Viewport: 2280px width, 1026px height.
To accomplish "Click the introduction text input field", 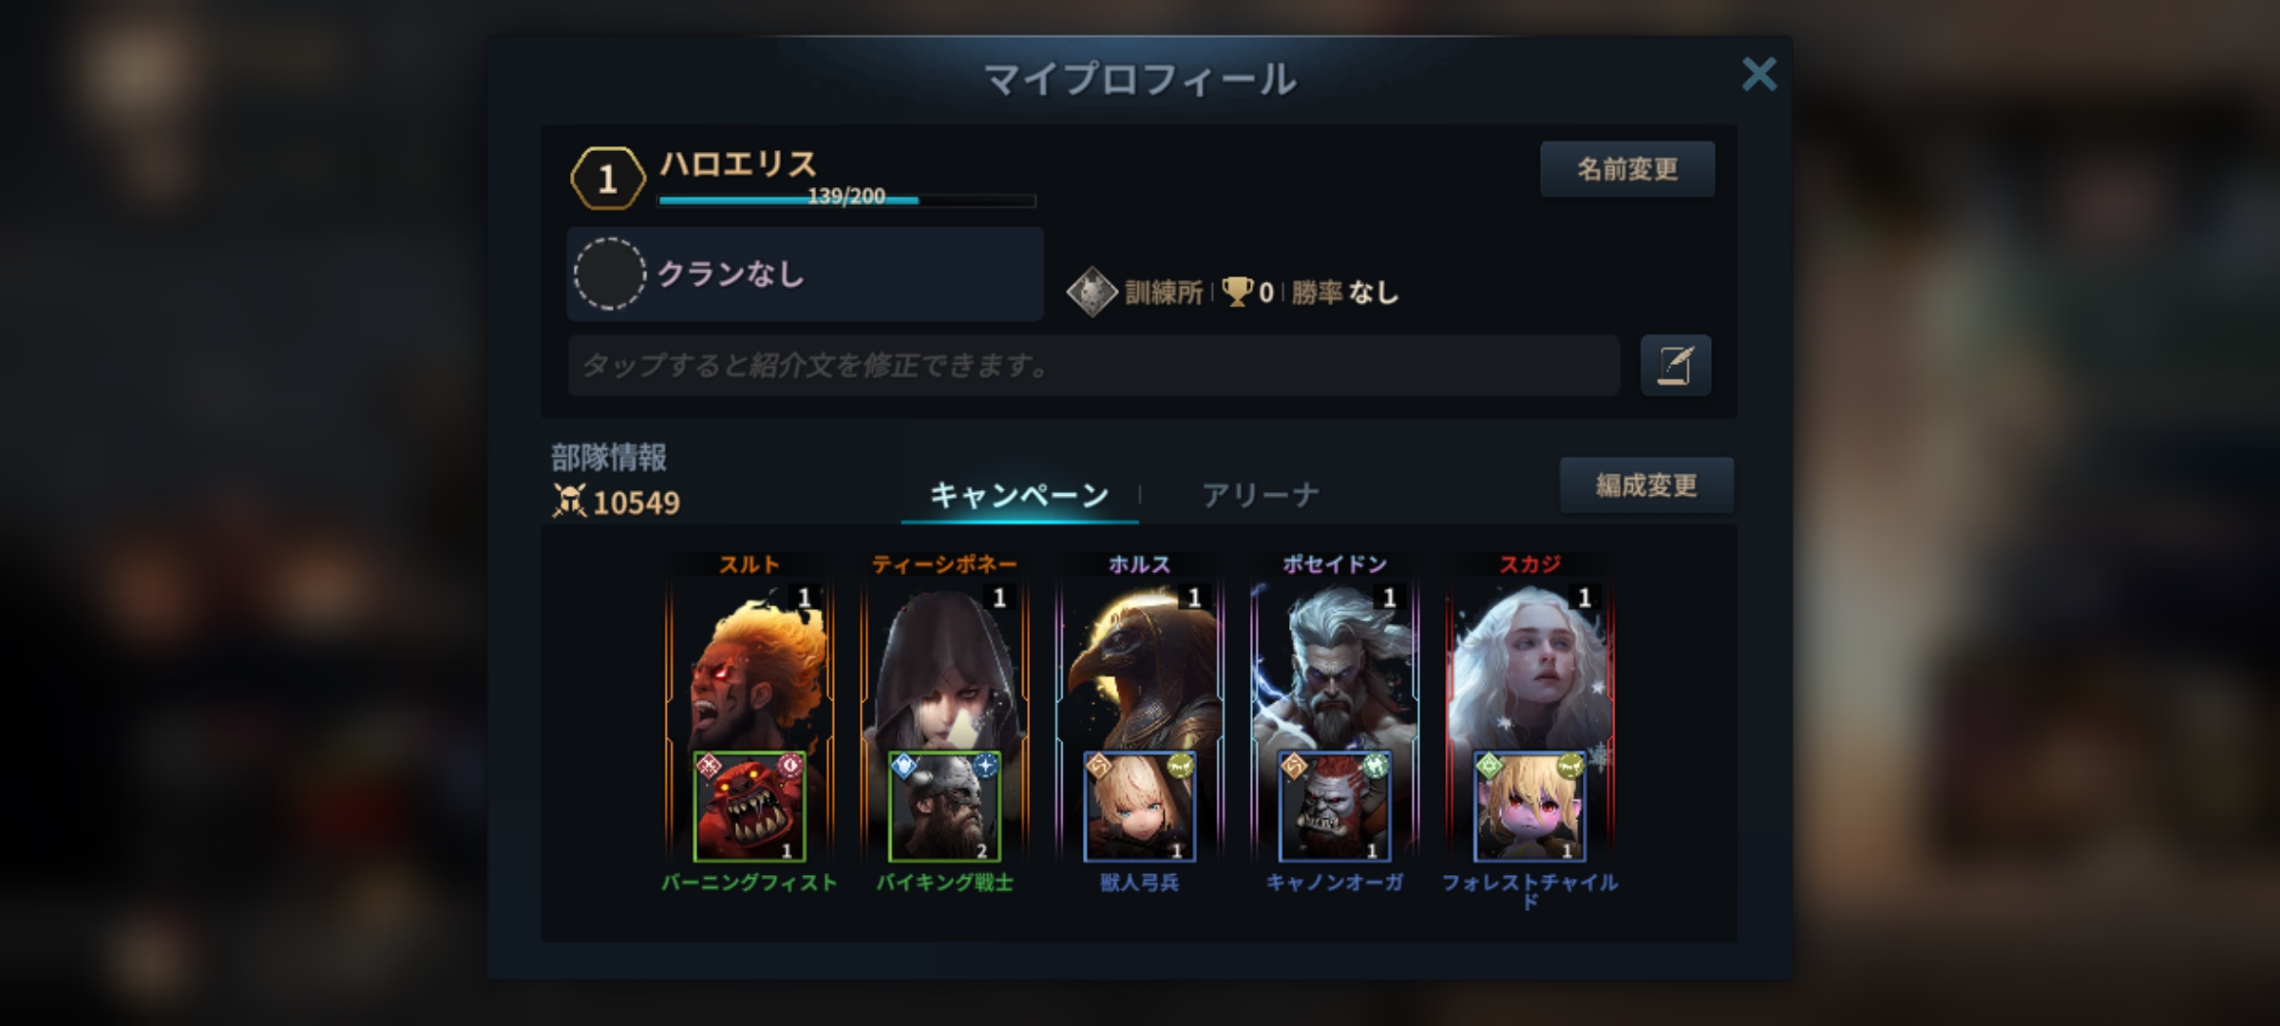I will point(1093,365).
